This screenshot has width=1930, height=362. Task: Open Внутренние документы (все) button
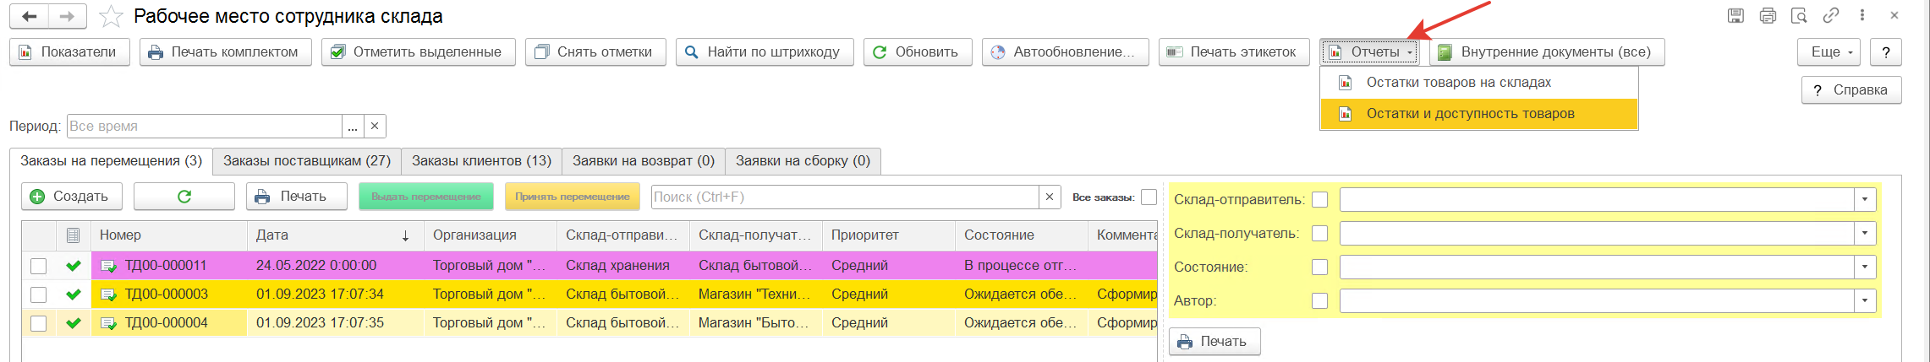1547,52
